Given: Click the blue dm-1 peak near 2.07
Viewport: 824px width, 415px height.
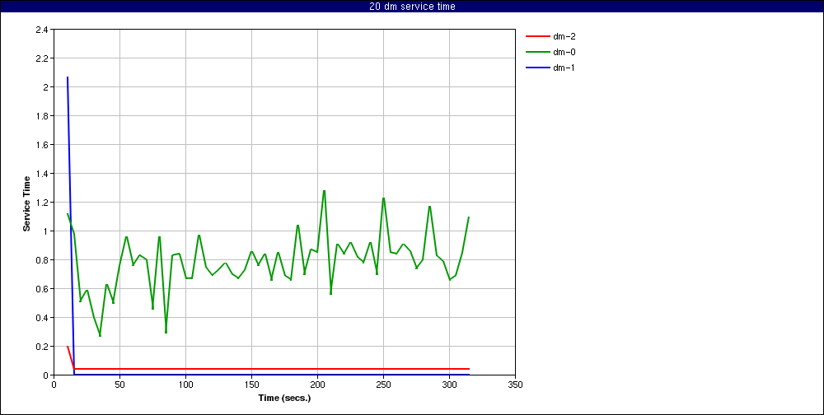Looking at the screenshot, I should (x=68, y=77).
